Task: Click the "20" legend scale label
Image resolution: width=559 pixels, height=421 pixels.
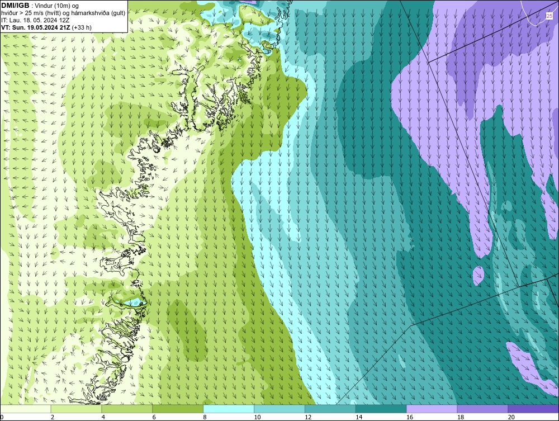Action: coord(511,417)
